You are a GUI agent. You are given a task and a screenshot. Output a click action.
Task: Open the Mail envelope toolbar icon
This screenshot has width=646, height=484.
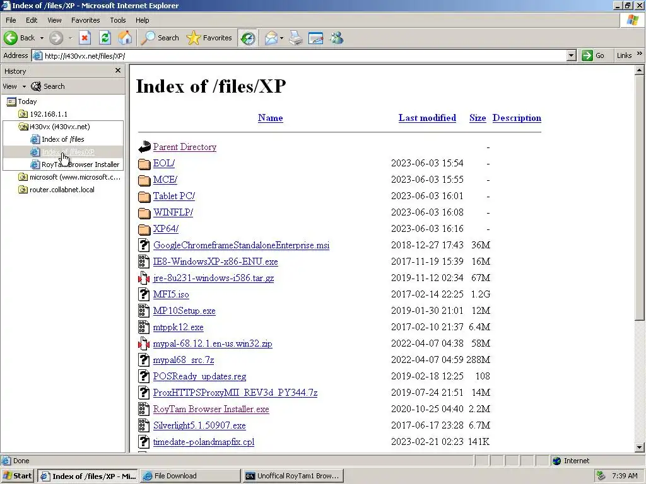[x=271, y=38]
